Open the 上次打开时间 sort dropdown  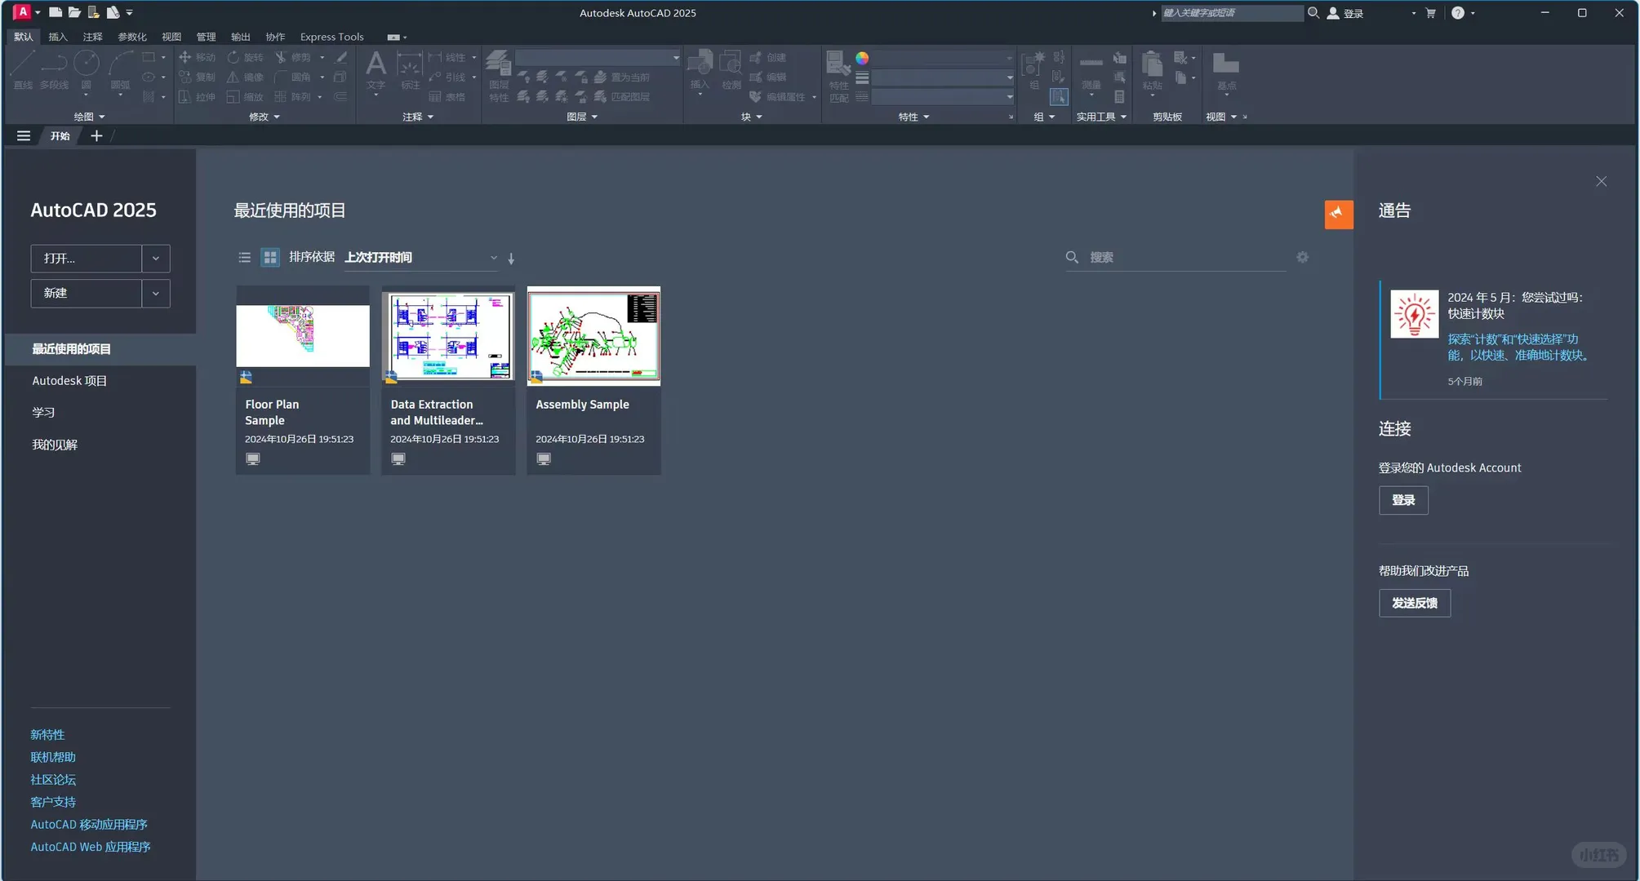coord(420,258)
